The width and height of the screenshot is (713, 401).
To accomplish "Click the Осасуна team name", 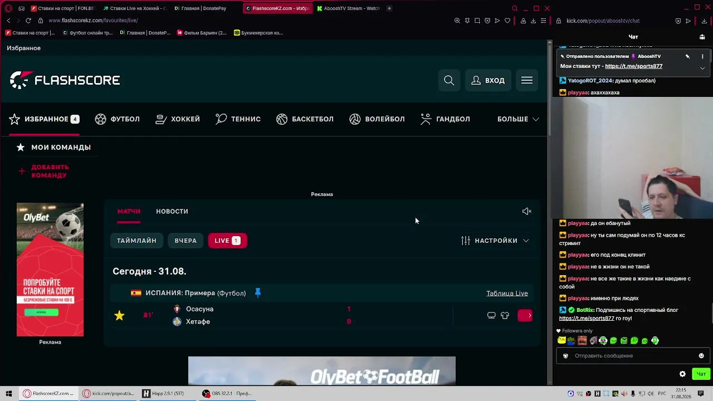I will (199, 309).
